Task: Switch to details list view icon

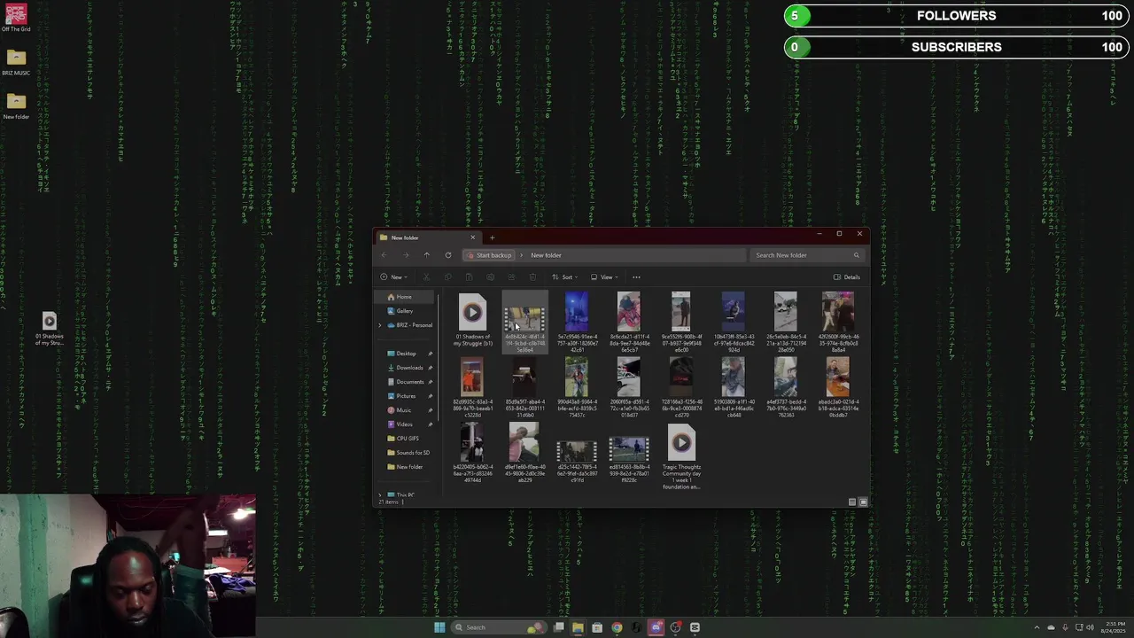Action: pos(852,502)
